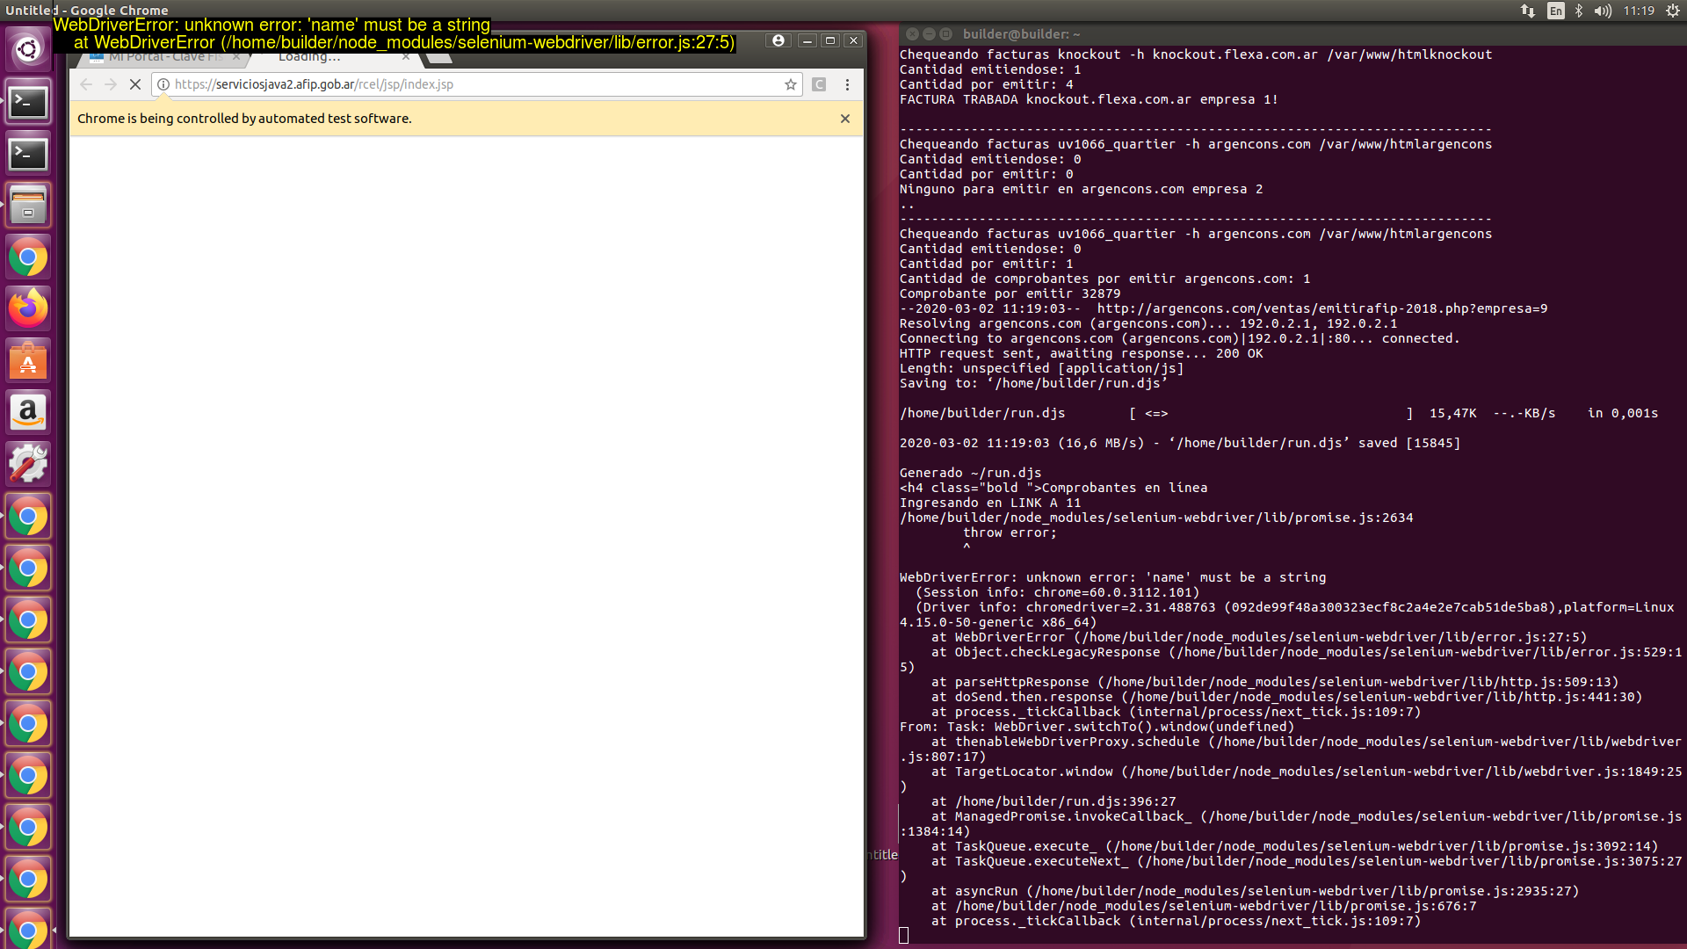Minimize the builder@builder terminal window
The height and width of the screenshot is (949, 1687).
click(929, 34)
